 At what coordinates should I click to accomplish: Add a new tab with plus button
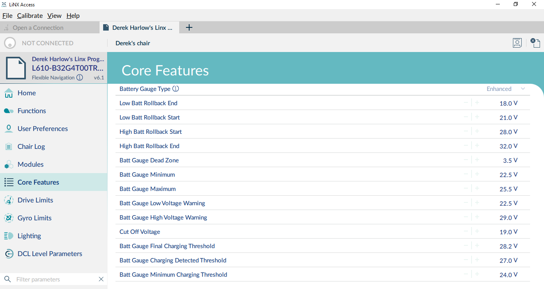[x=189, y=27]
